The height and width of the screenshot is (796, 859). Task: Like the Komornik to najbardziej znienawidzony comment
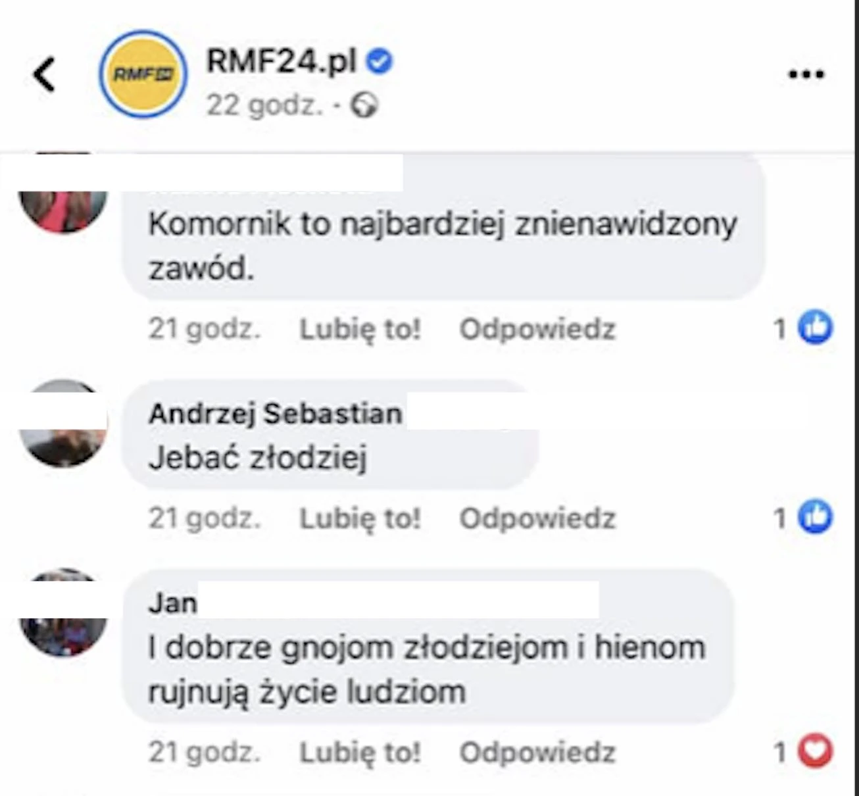pyautogui.click(x=360, y=329)
